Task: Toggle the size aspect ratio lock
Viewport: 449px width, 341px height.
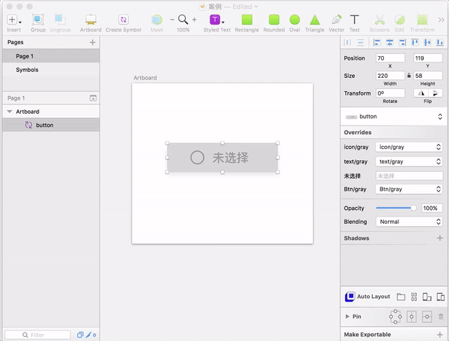Action: point(409,76)
